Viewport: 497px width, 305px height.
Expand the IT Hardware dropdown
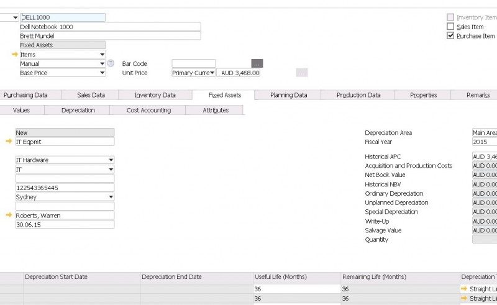click(111, 160)
